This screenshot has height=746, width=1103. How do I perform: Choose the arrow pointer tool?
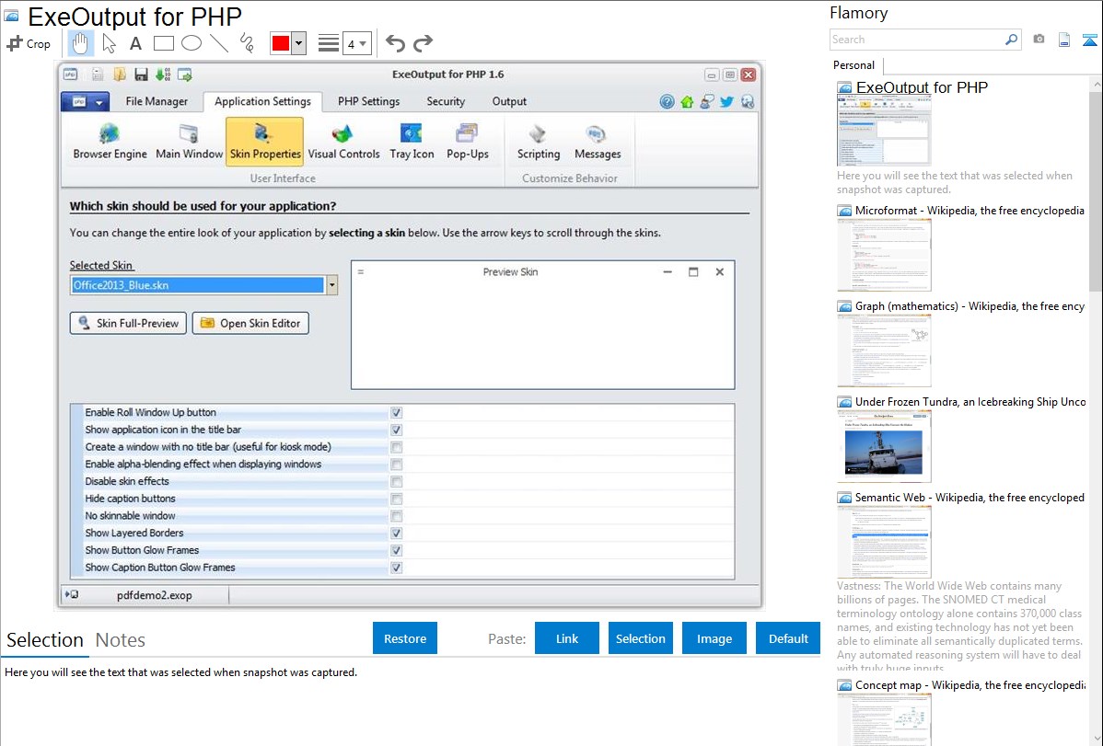tap(109, 43)
